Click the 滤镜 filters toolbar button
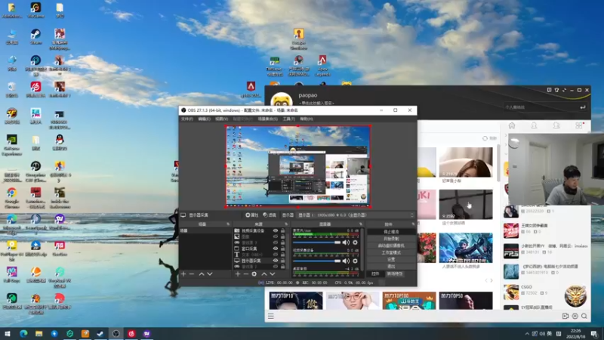Viewport: 604px width, 340px height. 270,215
